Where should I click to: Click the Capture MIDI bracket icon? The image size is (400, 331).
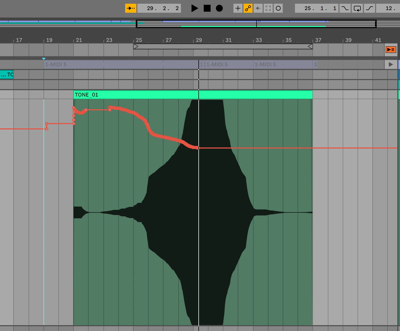(x=268, y=8)
